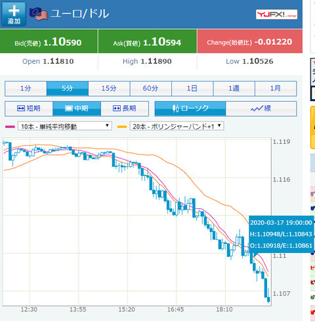Choose the 1月 timeframe tab
Image resolution: width=315 pixels, height=322 pixels.
click(276, 89)
